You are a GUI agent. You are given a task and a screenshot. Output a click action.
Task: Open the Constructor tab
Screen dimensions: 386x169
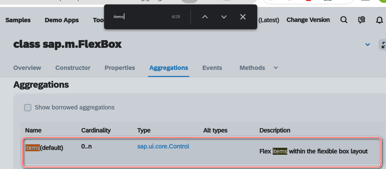click(x=73, y=68)
